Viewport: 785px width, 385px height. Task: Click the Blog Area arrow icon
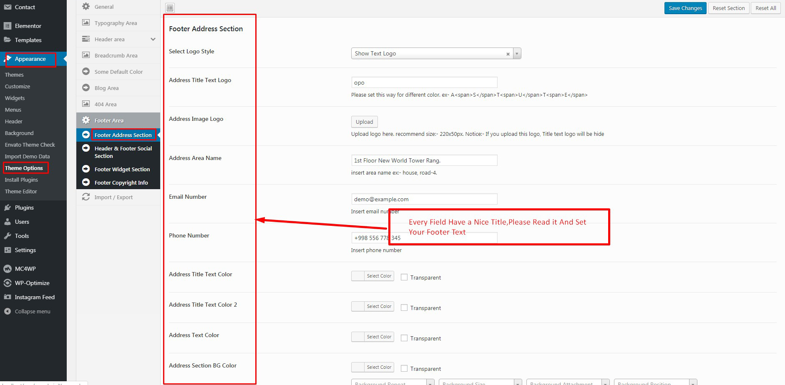(86, 87)
